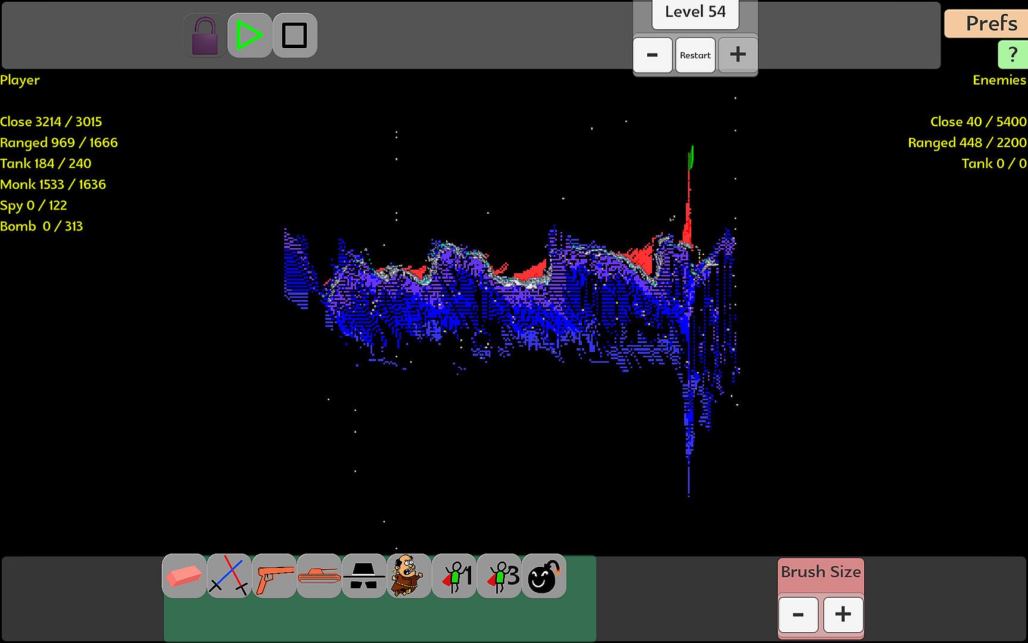Start the battle with the green play button

click(x=250, y=36)
